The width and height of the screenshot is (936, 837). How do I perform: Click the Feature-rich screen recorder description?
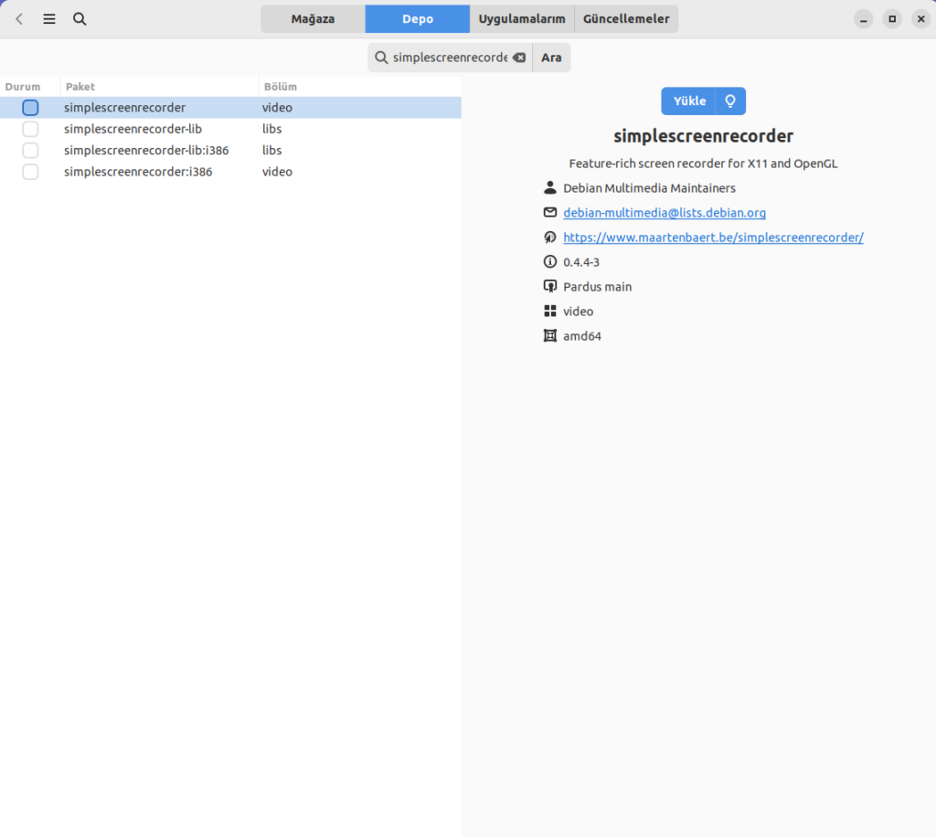pyautogui.click(x=703, y=164)
